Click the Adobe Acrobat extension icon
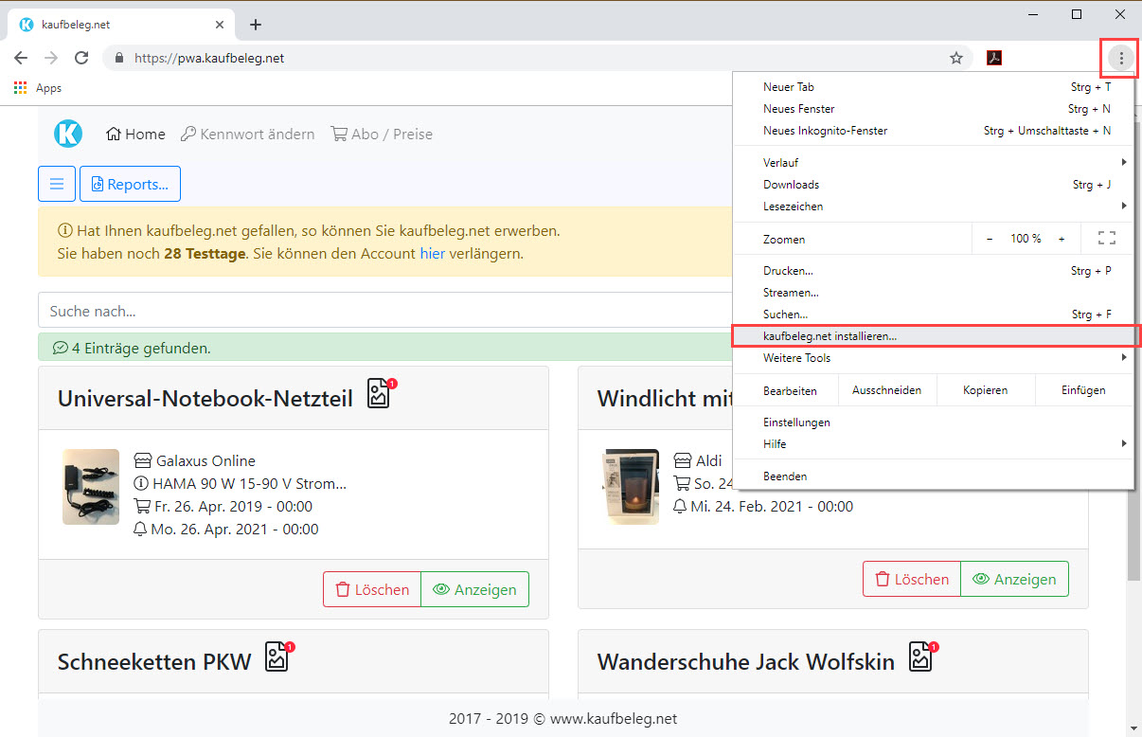 994,58
